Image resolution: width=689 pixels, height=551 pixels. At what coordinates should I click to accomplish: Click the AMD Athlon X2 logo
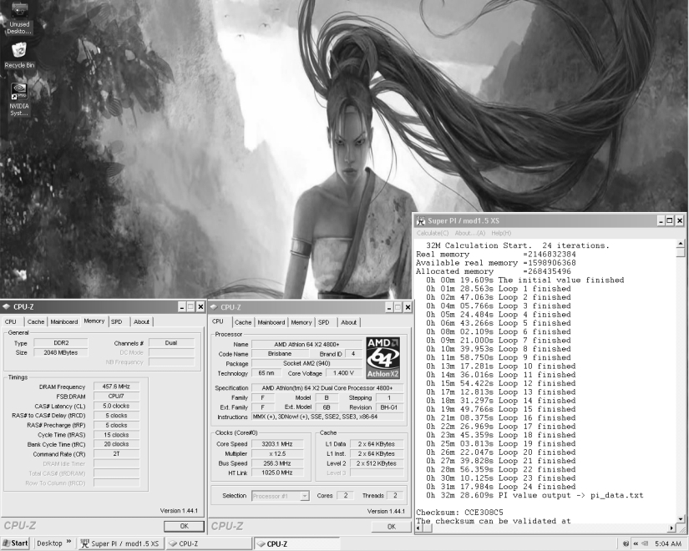point(382,358)
